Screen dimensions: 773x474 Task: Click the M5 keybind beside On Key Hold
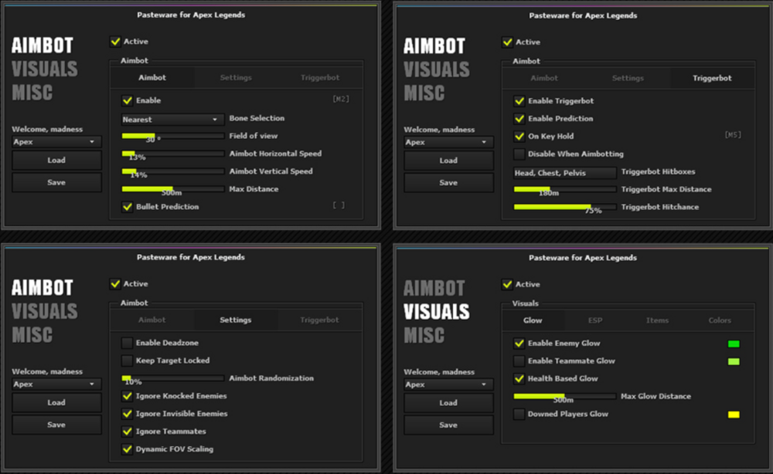(x=733, y=135)
